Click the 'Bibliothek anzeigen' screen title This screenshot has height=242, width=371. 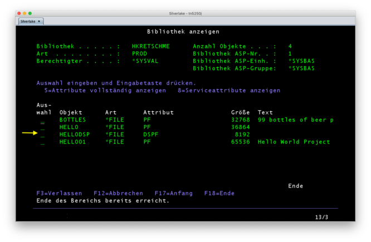tap(183, 32)
